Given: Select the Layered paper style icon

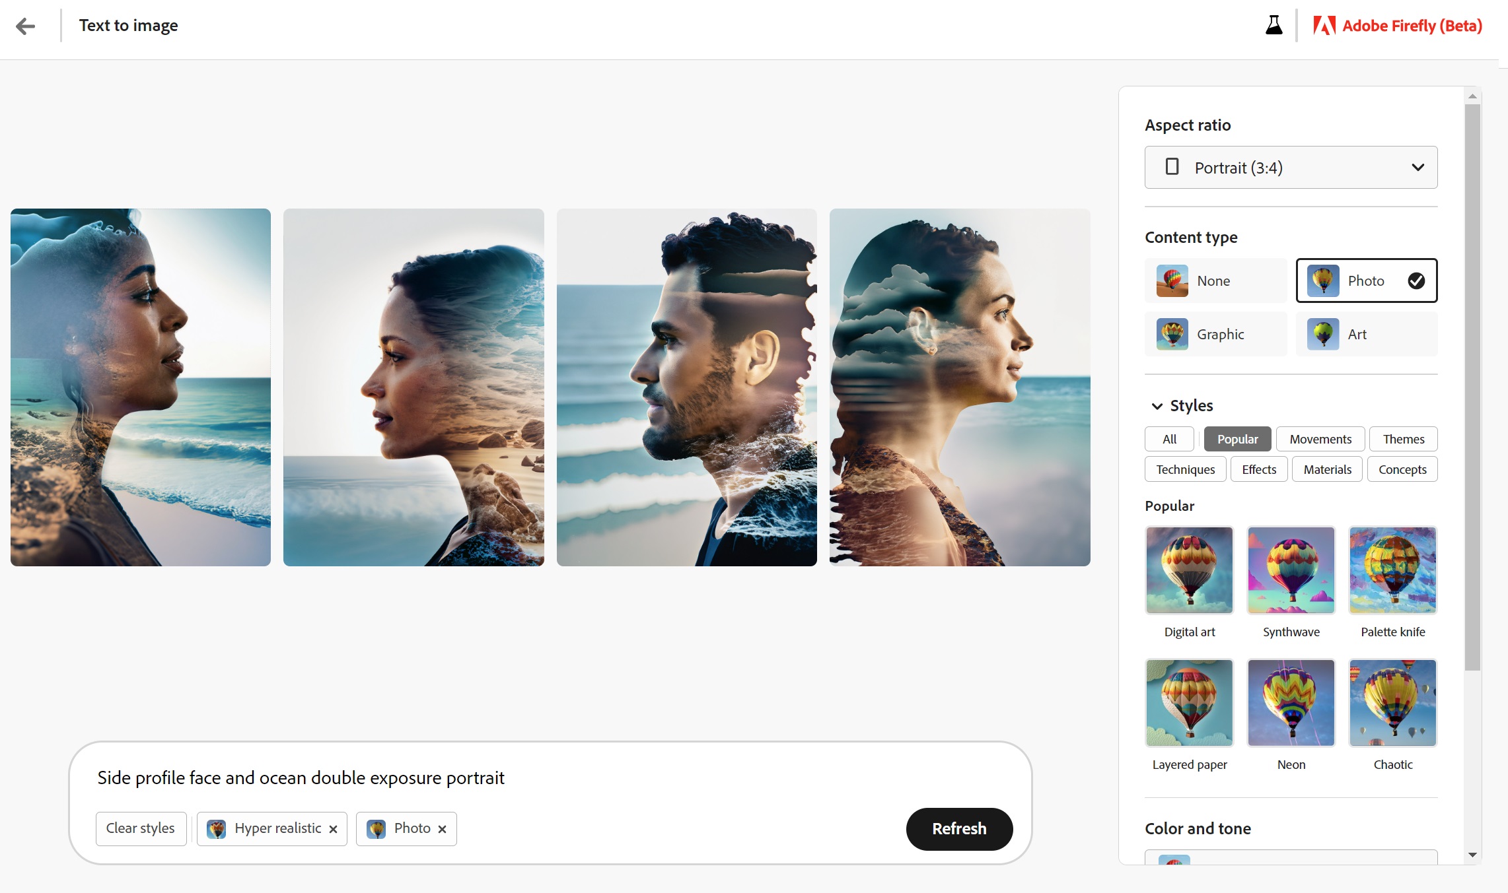Looking at the screenshot, I should tap(1188, 703).
